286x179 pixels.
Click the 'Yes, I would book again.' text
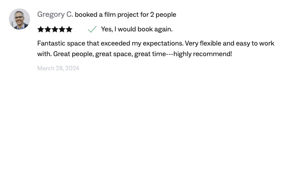[137, 29]
